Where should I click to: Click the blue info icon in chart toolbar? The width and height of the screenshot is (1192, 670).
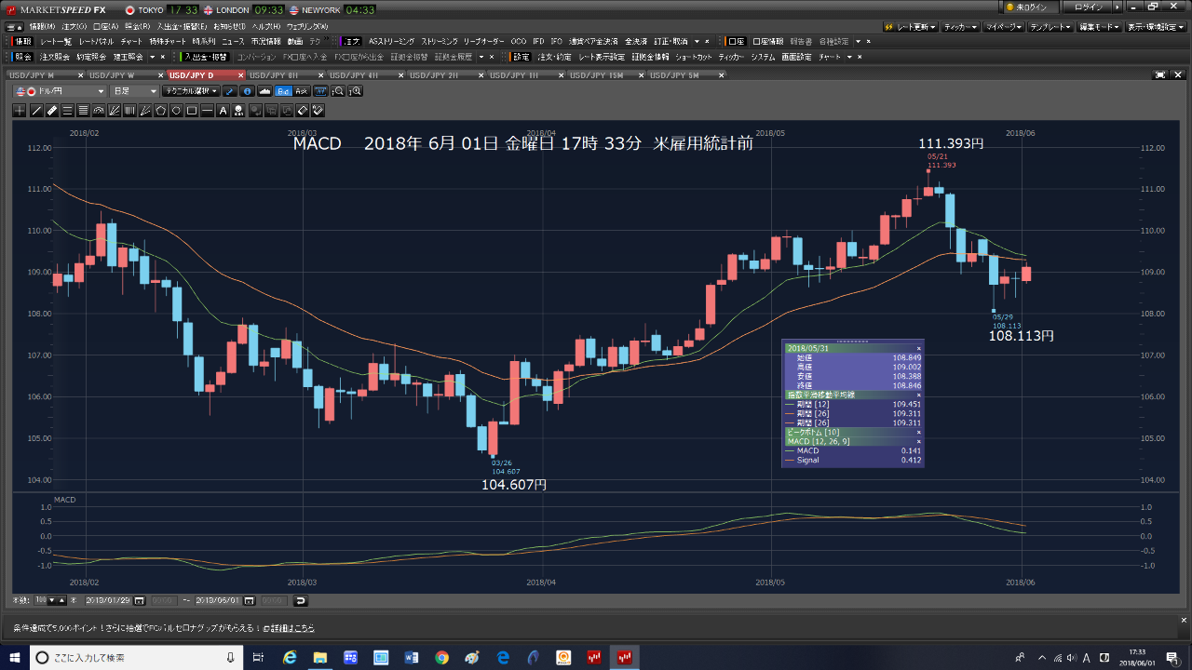(x=247, y=91)
